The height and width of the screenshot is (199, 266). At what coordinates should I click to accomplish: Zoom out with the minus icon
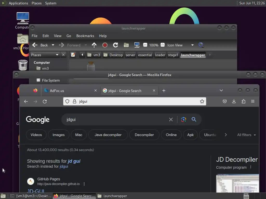(x=145, y=45)
